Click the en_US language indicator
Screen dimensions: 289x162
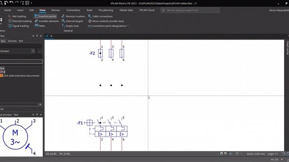point(275,159)
